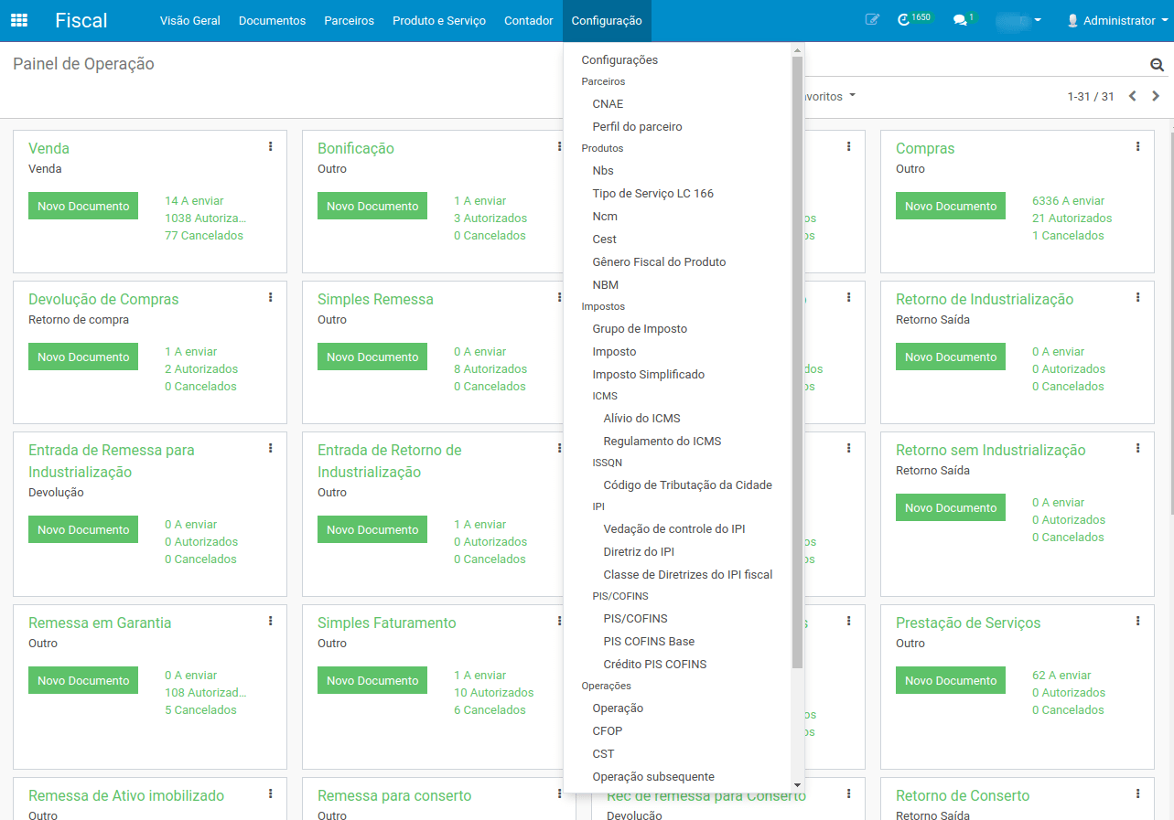This screenshot has width=1174, height=820.
Task: Open 62 A enviar on Prestação de Serviços
Action: (1061, 676)
